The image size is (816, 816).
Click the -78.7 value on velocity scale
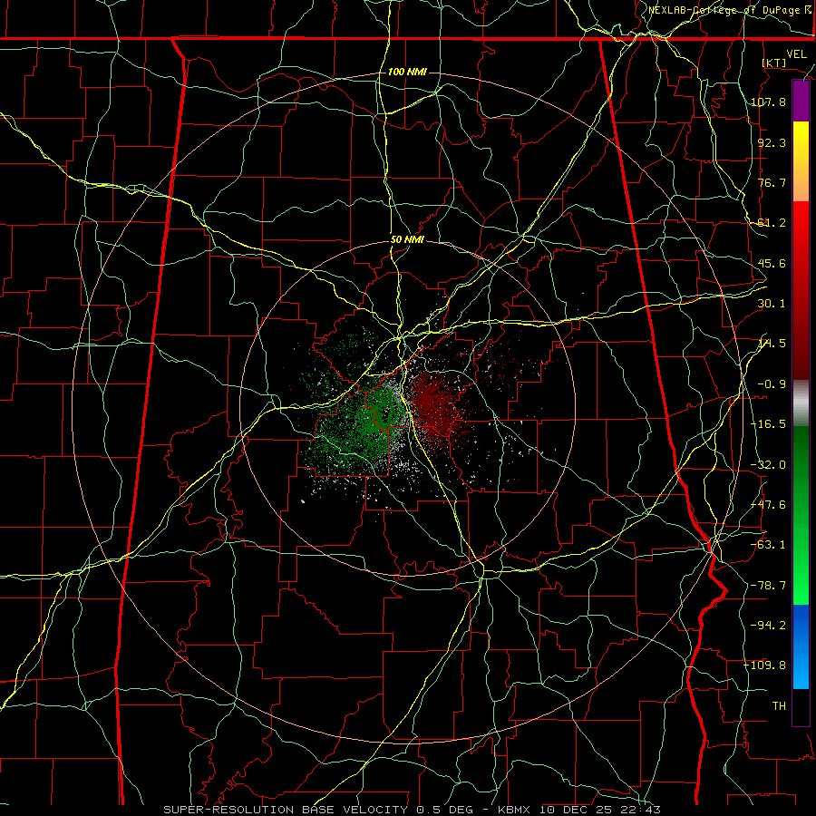click(768, 586)
